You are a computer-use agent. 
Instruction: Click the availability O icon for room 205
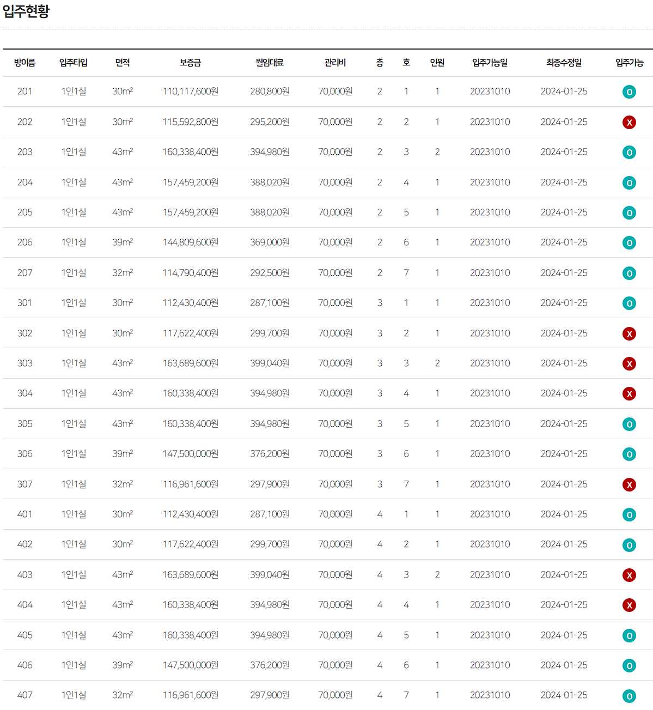pos(629,213)
